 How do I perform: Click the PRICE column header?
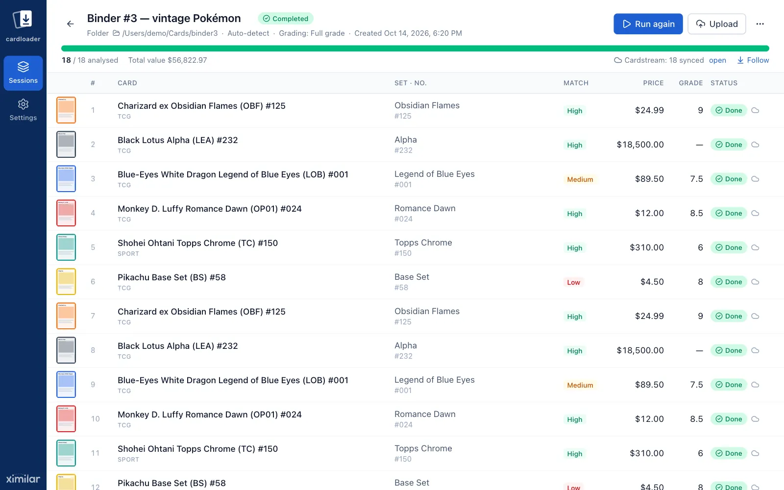653,83
